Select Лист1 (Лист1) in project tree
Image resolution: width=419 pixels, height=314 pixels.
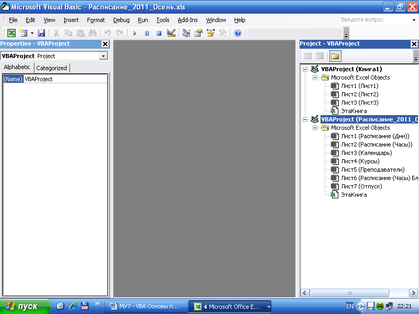tap(360, 86)
